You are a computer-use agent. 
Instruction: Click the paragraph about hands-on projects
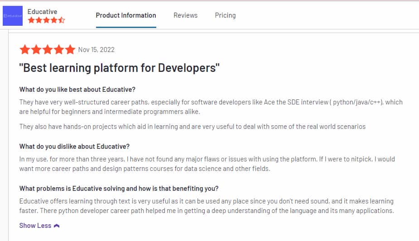point(193,127)
